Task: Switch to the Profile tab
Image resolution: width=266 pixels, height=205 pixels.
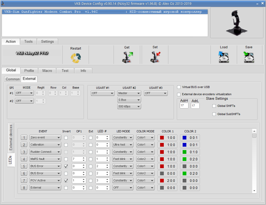Action: click(29, 71)
